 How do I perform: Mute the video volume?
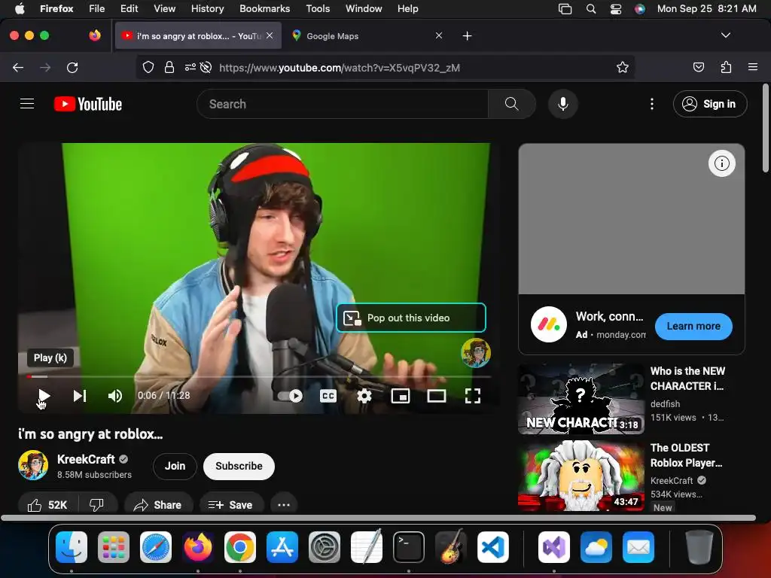pos(115,396)
